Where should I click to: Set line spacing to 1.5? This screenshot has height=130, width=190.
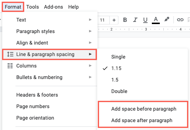tap(143, 80)
